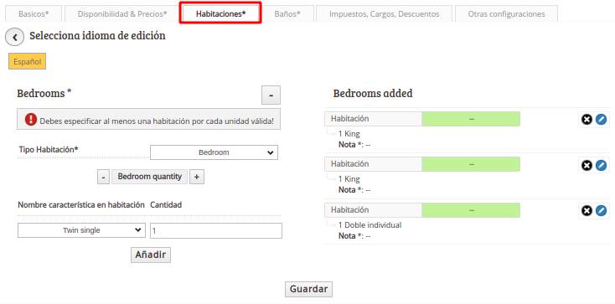
Task: Open the Disponibilidad & Precios tab
Action: coord(122,13)
